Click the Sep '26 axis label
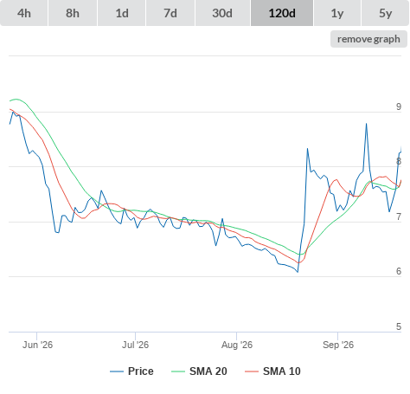This screenshot has height=394, width=410. [x=338, y=345]
